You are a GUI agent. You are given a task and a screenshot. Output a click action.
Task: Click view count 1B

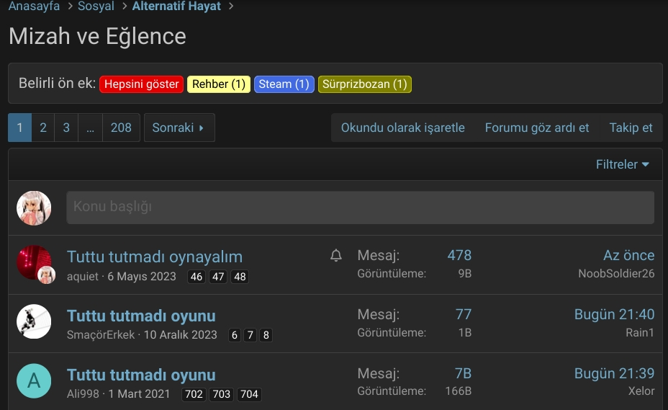click(465, 332)
